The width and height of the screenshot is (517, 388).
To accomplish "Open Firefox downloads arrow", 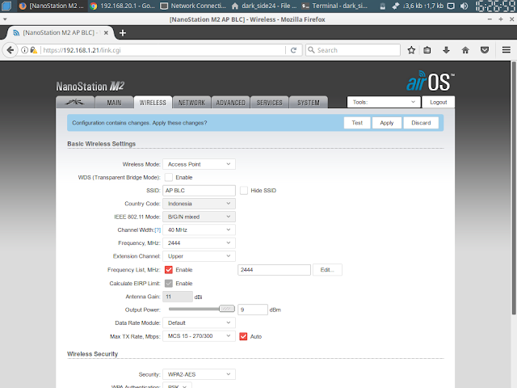I will click(x=446, y=50).
